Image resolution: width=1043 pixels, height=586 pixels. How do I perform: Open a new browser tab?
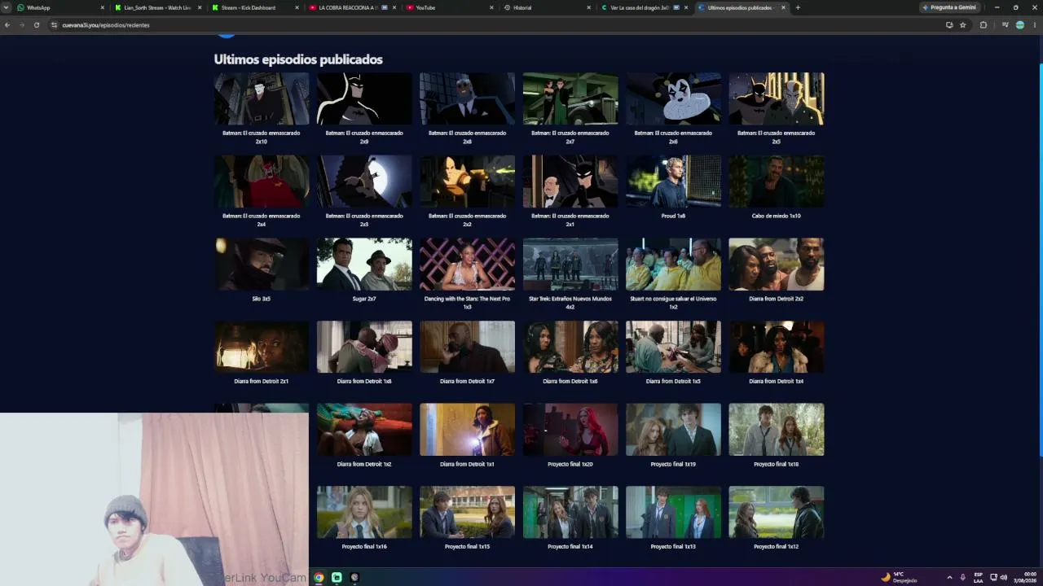pos(798,7)
